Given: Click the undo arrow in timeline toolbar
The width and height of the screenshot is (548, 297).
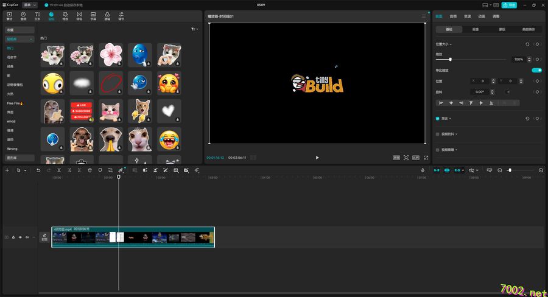Looking at the screenshot, I should coord(38,170).
